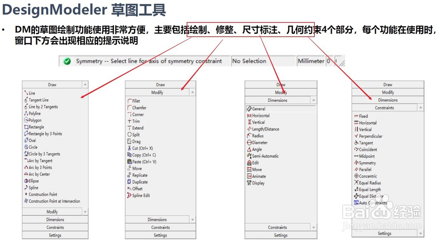Choose the Polyline tool icon
This screenshot has width=446, height=241.
click(26, 113)
